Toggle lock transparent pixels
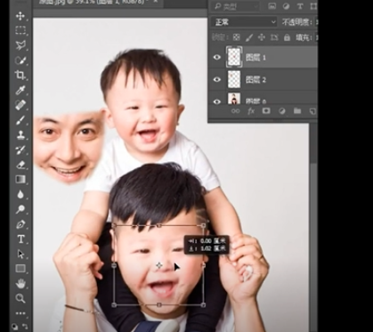 (236, 37)
